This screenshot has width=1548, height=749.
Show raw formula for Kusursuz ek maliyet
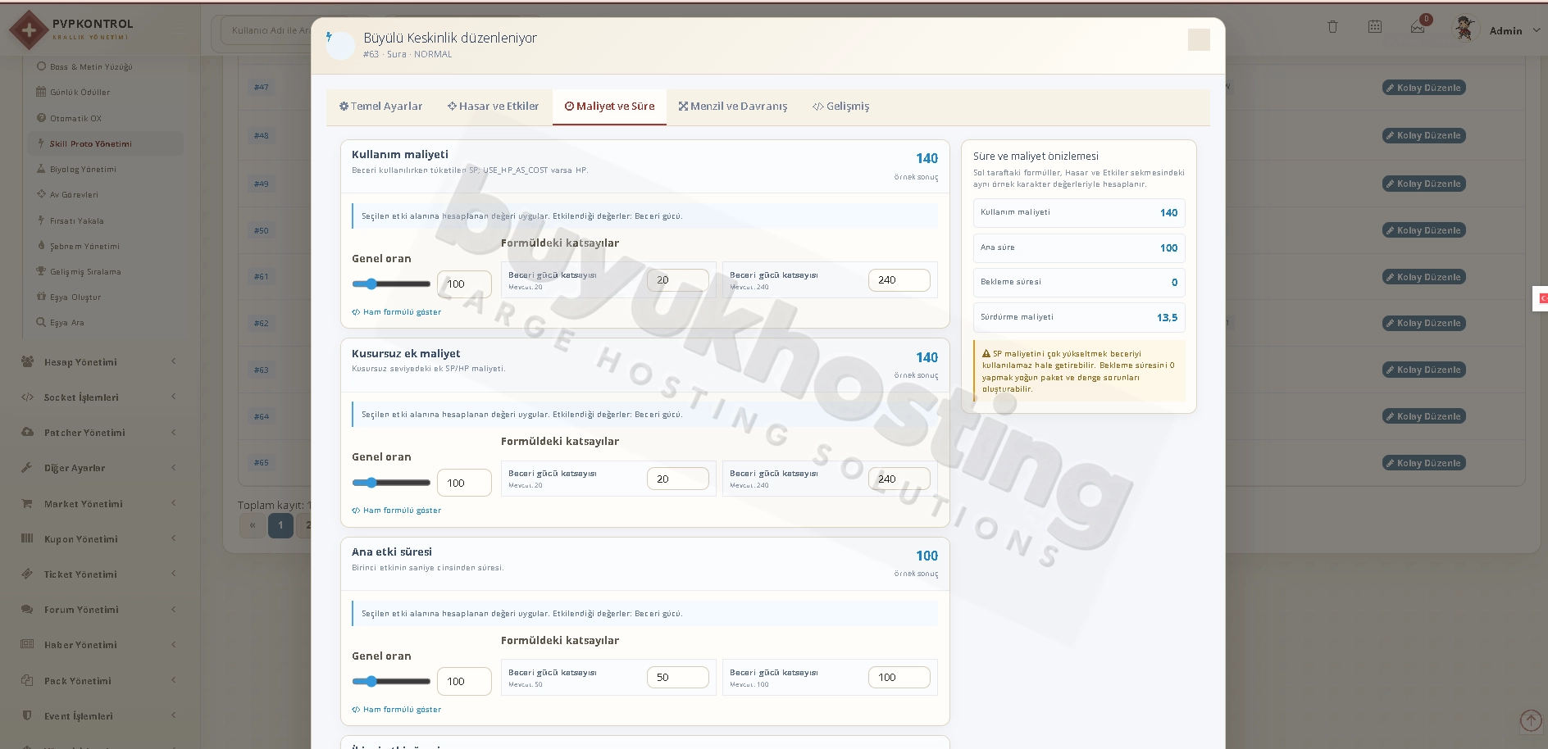397,511
